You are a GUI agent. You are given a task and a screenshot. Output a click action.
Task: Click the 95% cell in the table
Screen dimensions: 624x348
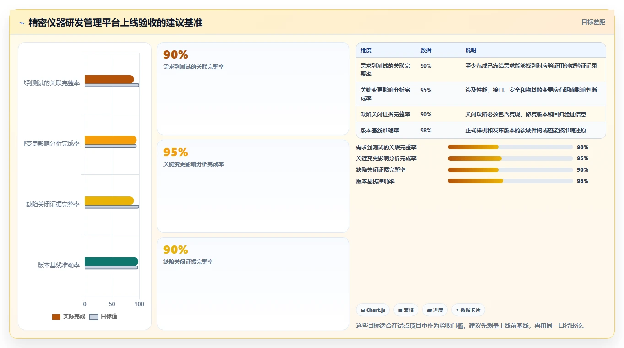tap(426, 90)
